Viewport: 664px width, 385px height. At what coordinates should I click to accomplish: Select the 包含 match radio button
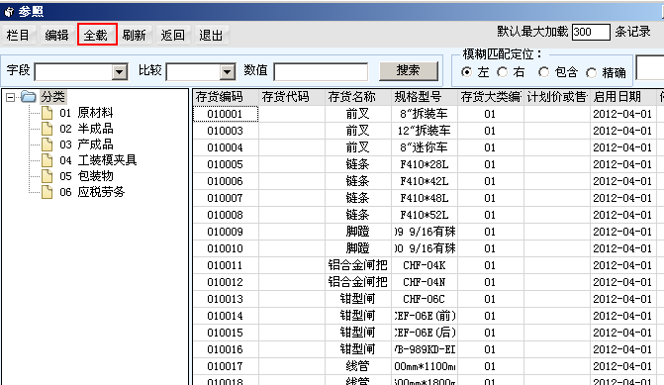[x=543, y=72]
